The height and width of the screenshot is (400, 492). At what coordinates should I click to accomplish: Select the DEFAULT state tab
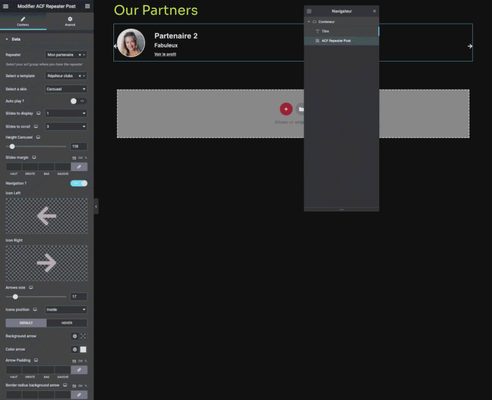point(26,323)
